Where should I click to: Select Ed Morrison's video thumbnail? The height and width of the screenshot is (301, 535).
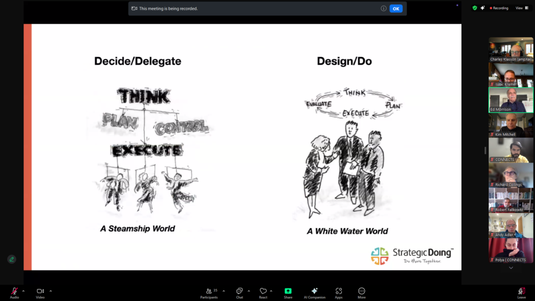tap(510, 100)
